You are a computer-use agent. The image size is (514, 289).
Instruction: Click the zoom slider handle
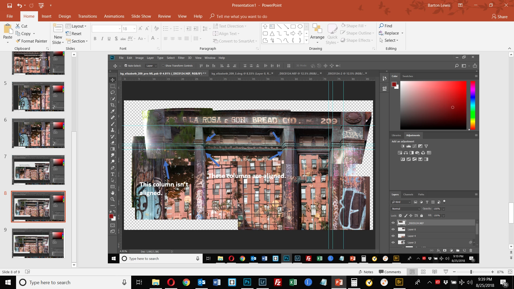(x=471, y=272)
